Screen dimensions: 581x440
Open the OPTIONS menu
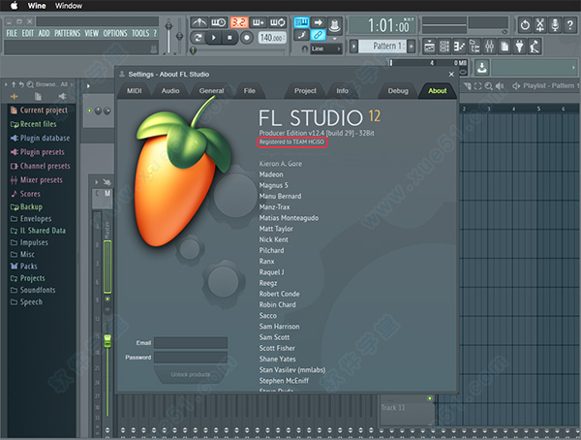[x=115, y=33]
